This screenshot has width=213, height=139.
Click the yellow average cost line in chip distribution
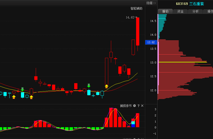click(183, 62)
